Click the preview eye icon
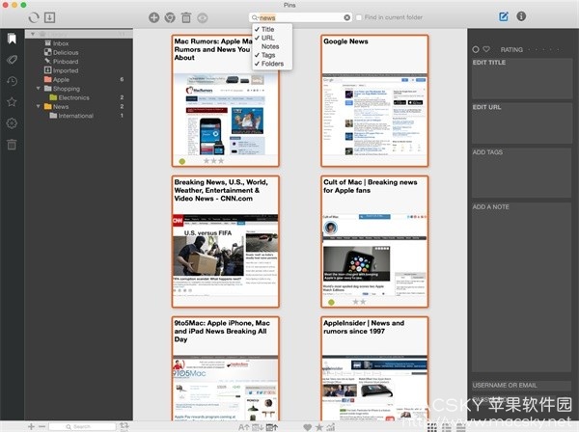Viewport: 579px width, 432px height. (x=203, y=17)
